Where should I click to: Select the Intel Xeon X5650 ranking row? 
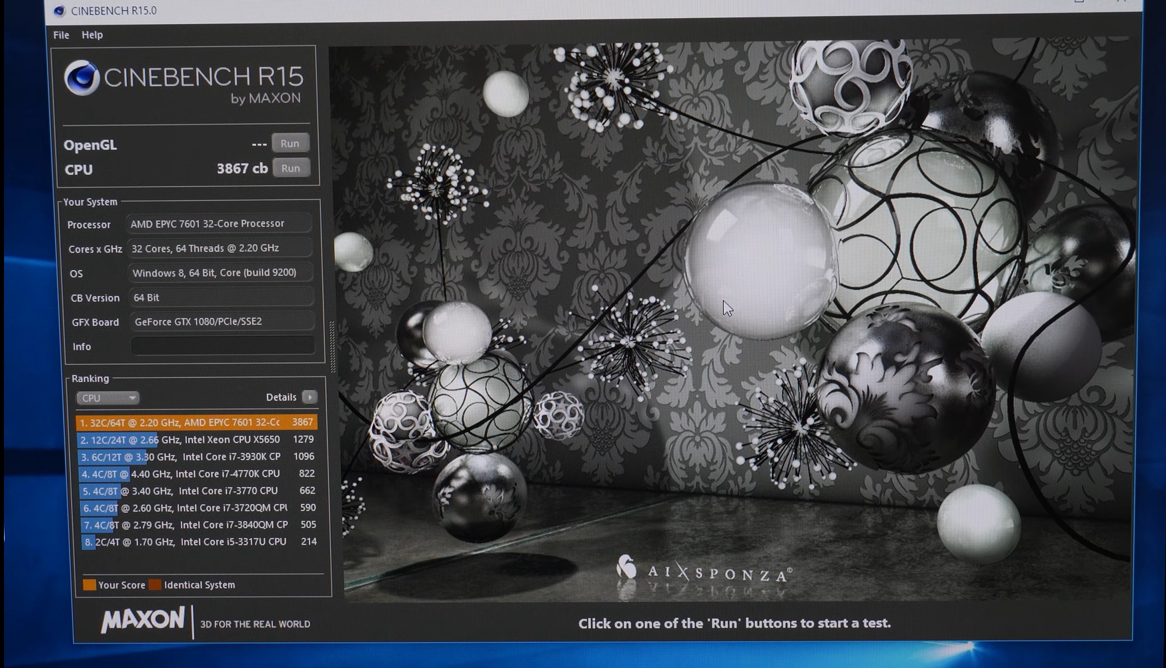tap(197, 439)
